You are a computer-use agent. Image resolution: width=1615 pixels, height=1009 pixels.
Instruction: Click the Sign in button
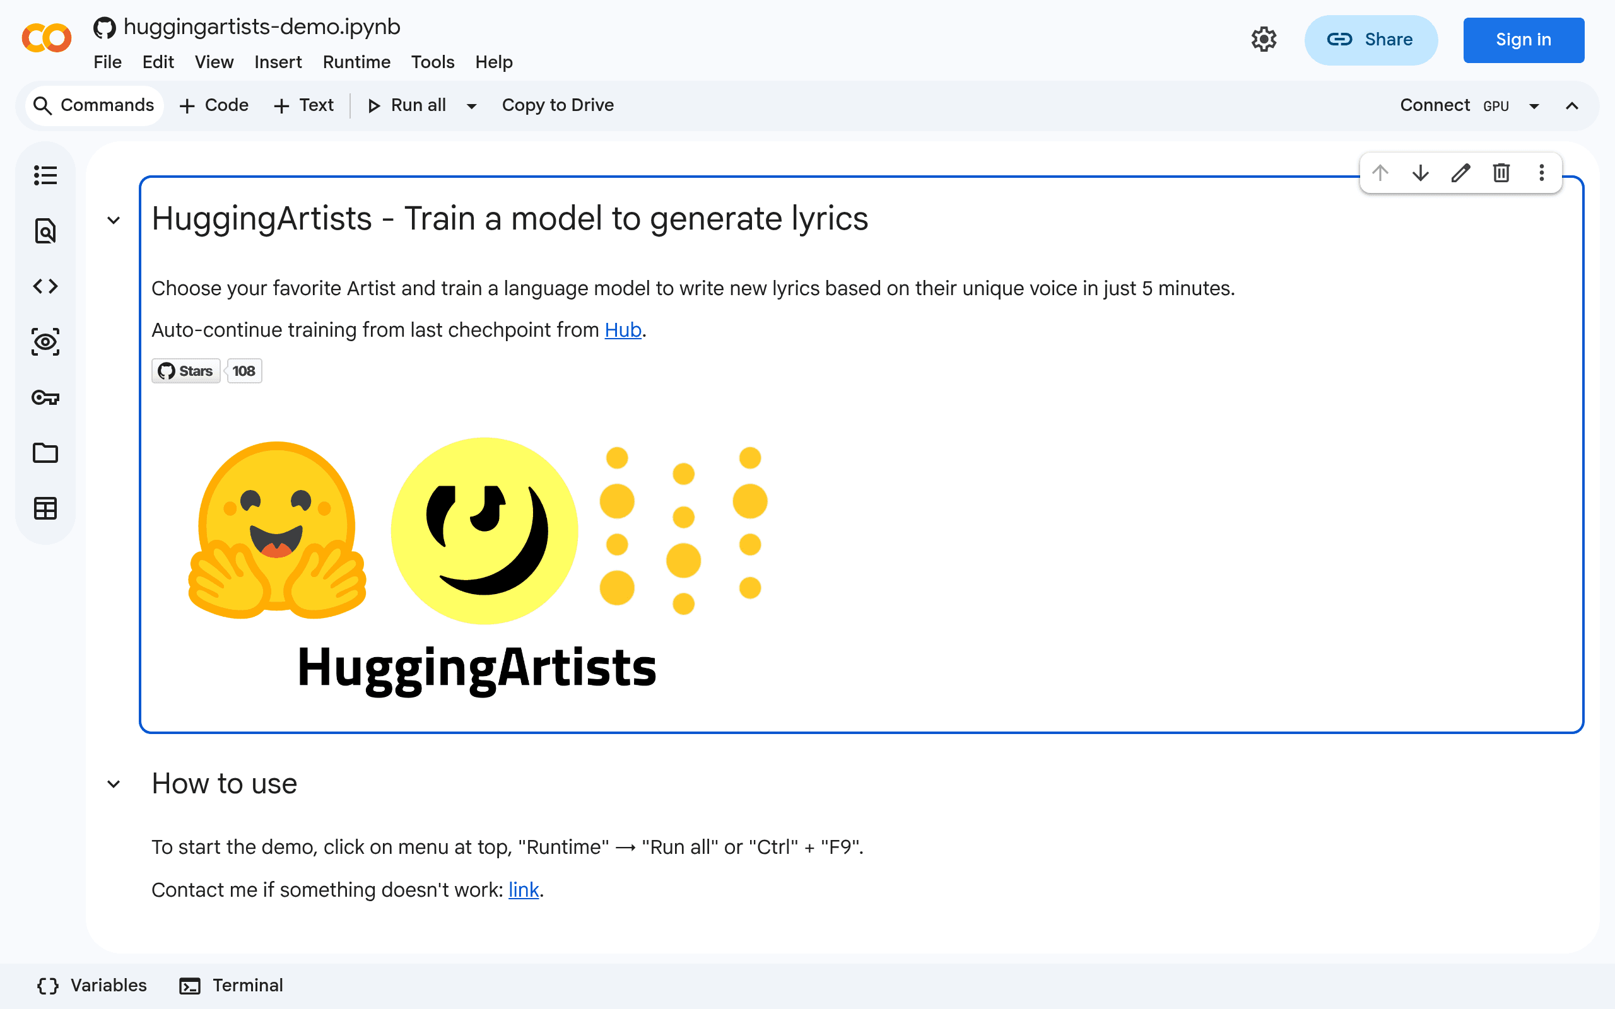click(x=1523, y=40)
